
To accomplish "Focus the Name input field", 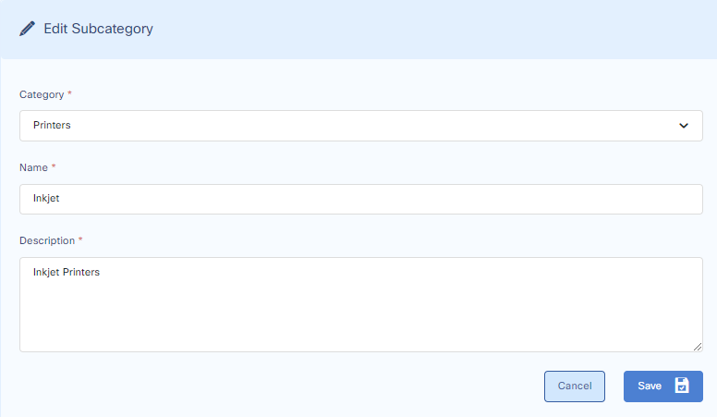I will (x=360, y=199).
